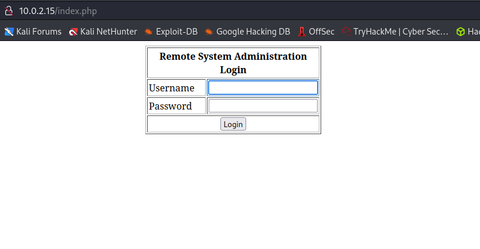480x249 pixels.
Task: Click the insecure connection lock icon
Action: [9, 11]
